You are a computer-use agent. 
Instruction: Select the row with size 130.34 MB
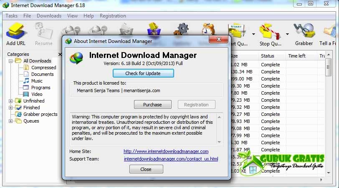pyautogui.click(x=278, y=72)
